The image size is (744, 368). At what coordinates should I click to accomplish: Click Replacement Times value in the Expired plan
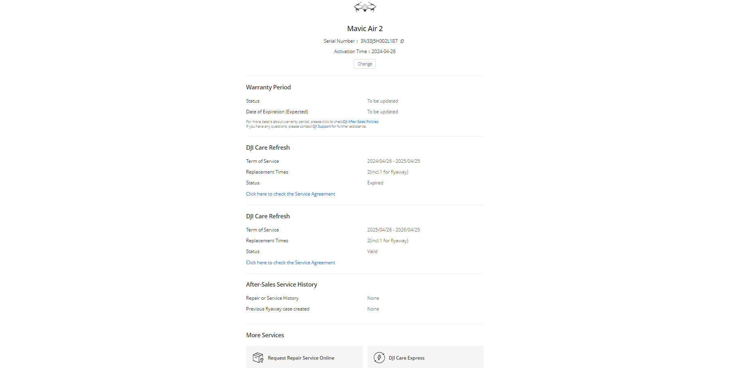[388, 172]
